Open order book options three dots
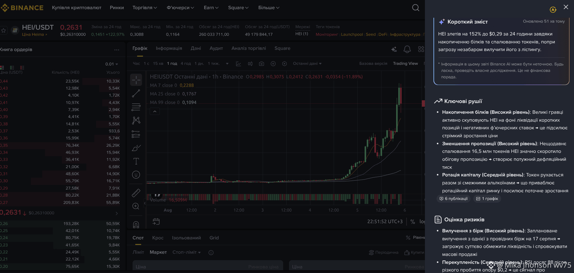Viewport: 574px width, 273px height. tap(117, 50)
